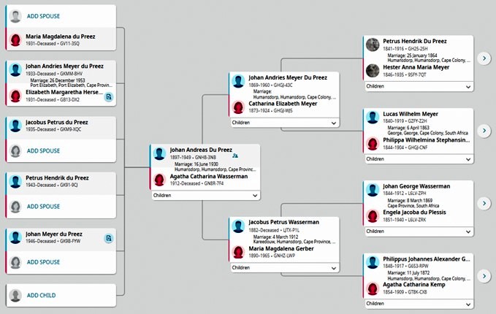Click ADD CHILD at bottom of children list
The height and width of the screenshot is (314, 496).
tap(41, 295)
